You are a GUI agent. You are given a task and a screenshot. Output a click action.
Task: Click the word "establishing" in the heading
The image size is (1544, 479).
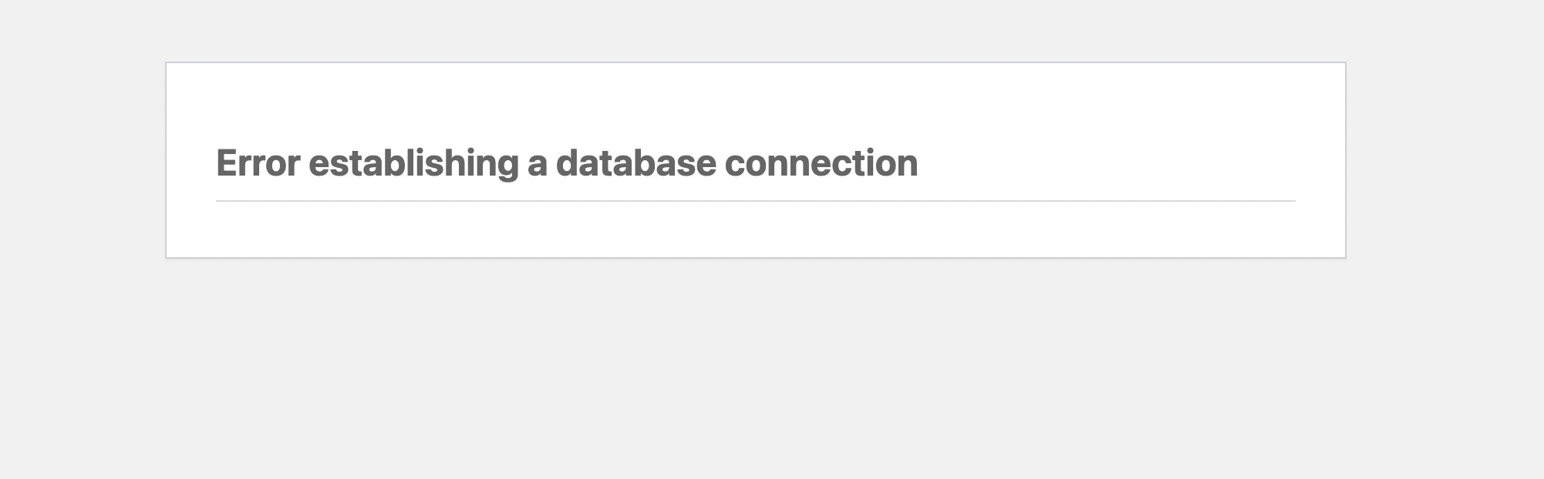[413, 165]
